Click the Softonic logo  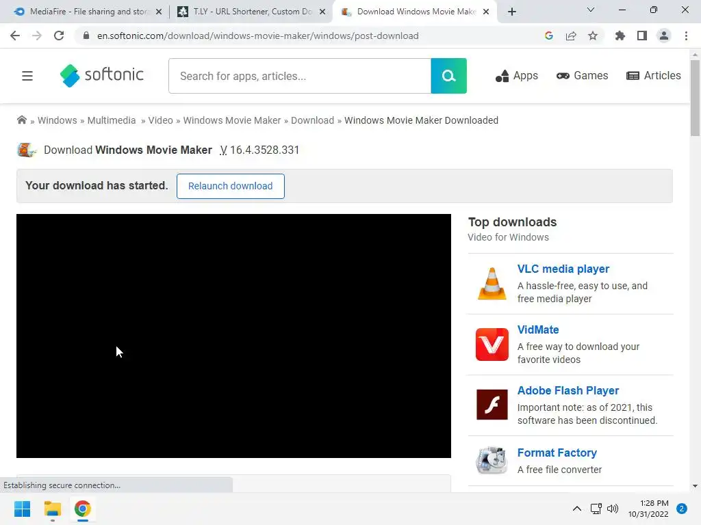tap(102, 75)
